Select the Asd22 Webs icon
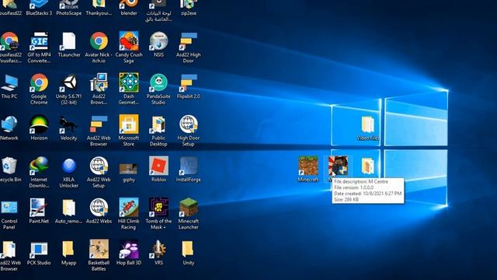This screenshot has width=497, height=280. 99,211
